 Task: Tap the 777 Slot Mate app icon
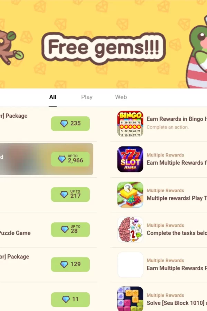[130, 159]
